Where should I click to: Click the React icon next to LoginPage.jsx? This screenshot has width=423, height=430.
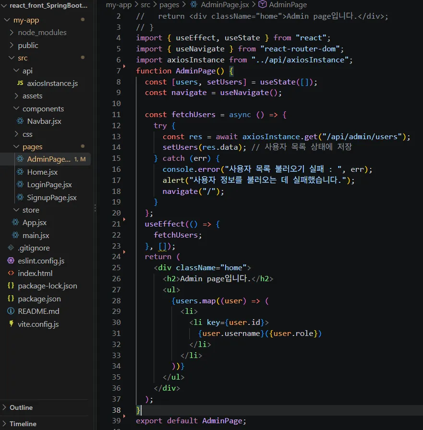pyautogui.click(x=20, y=184)
